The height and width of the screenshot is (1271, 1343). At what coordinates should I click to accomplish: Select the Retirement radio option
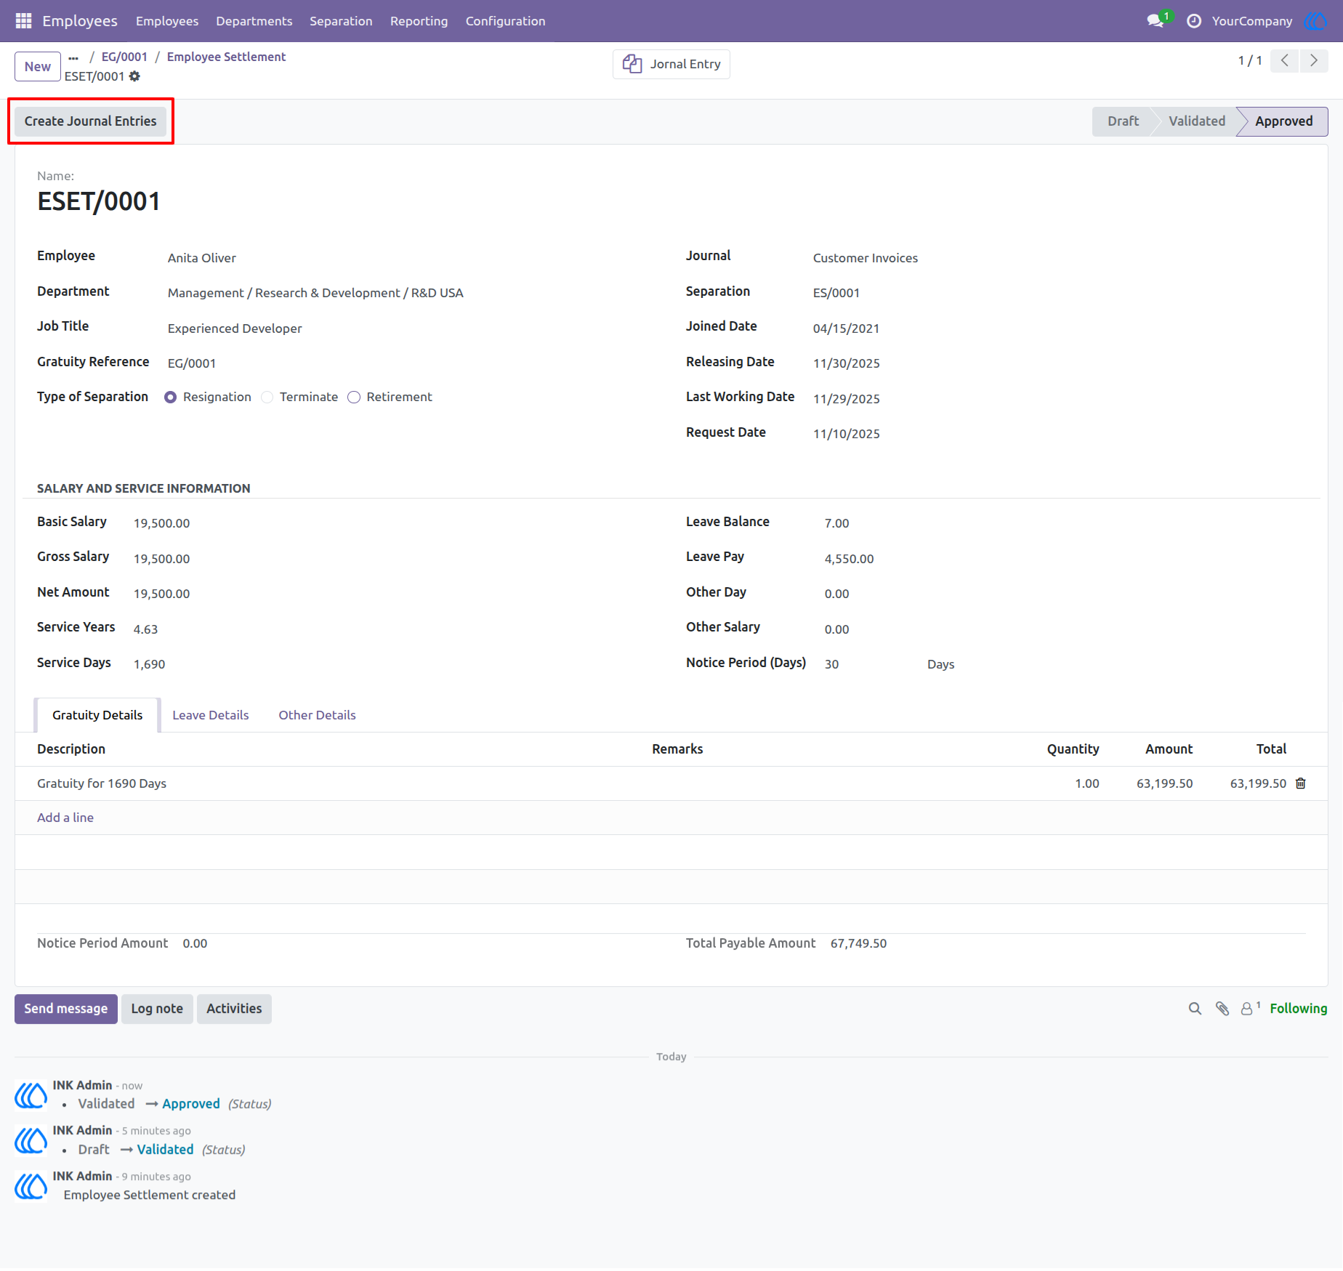354,398
